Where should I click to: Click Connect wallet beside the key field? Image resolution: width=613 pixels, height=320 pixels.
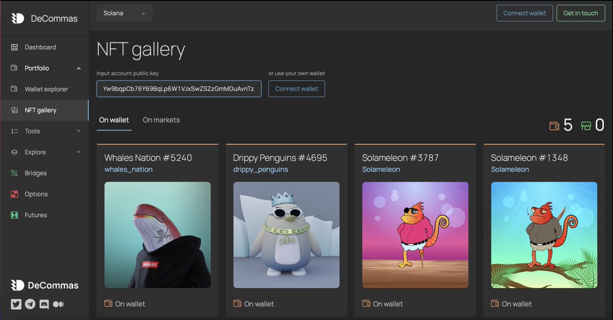297,89
